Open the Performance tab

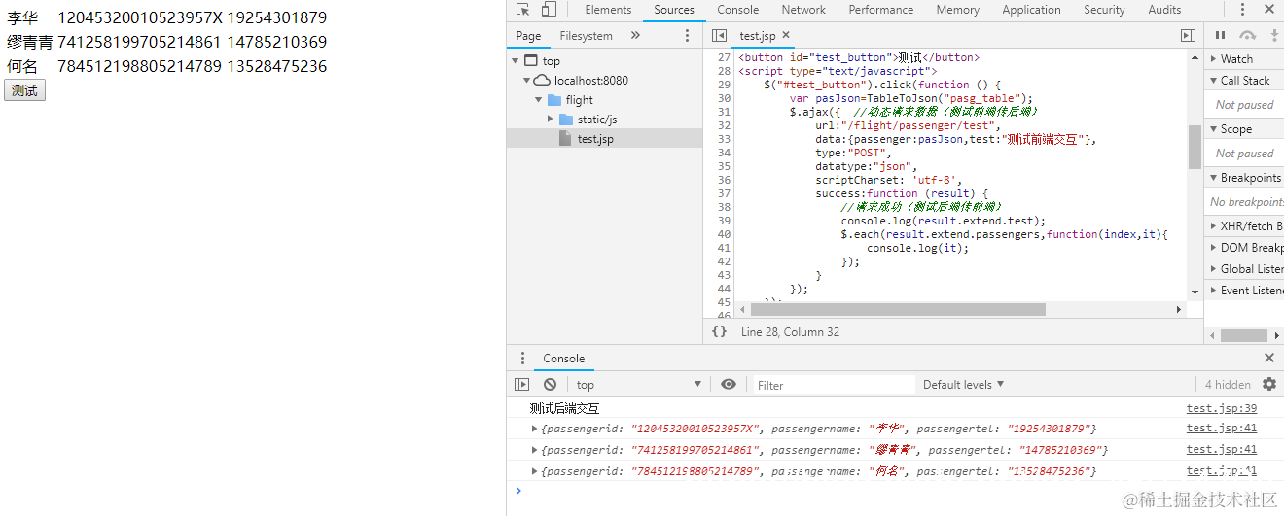(880, 10)
